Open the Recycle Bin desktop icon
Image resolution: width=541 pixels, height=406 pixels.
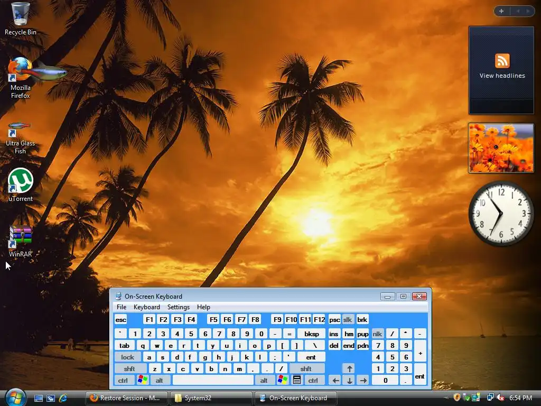tap(20, 19)
